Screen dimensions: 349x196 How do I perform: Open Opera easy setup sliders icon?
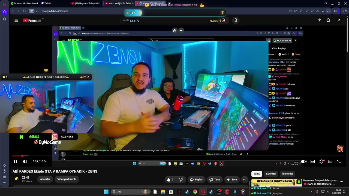[x=323, y=11]
